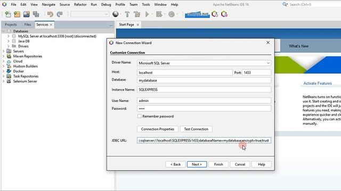Click the Redo toolbar icon
Viewport: 341px width, 191px height.
[x=59, y=14]
